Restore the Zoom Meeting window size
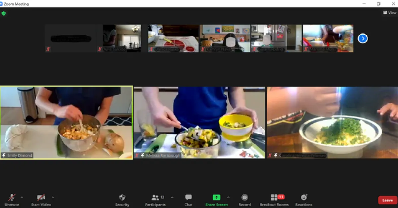Screen dimensions: 398x208 [x=378, y=4]
